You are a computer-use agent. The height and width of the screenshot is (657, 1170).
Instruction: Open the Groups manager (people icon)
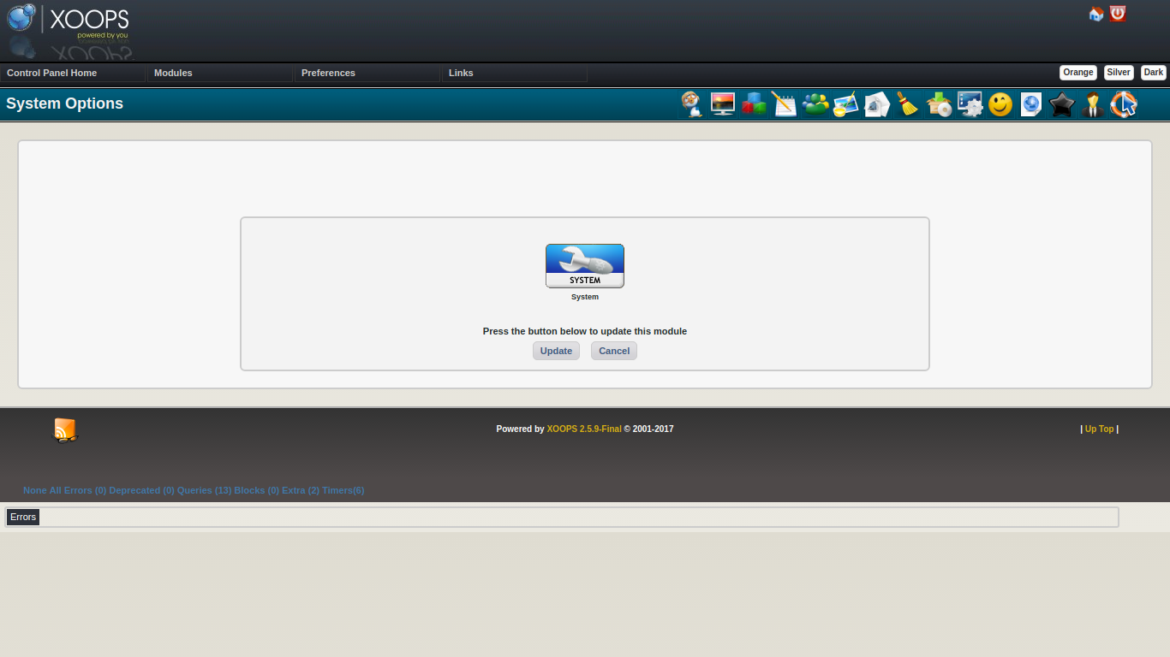pyautogui.click(x=815, y=104)
